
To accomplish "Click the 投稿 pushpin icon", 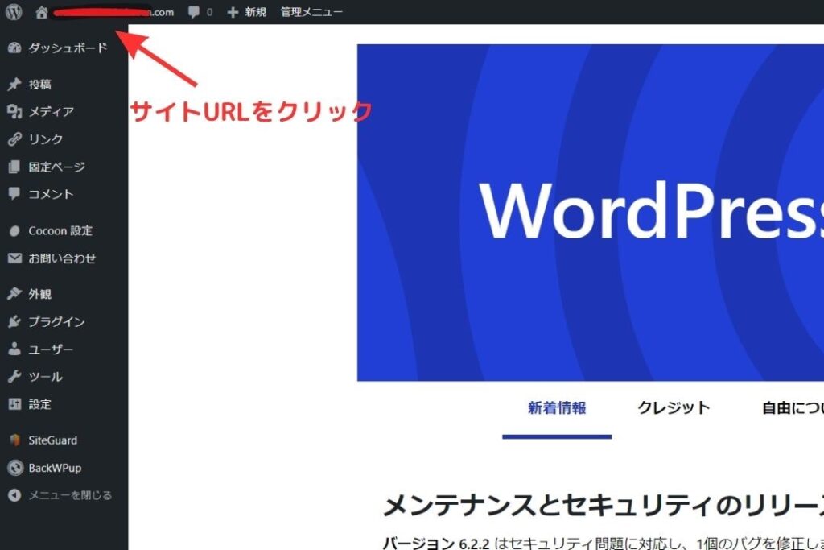I will pos(14,84).
